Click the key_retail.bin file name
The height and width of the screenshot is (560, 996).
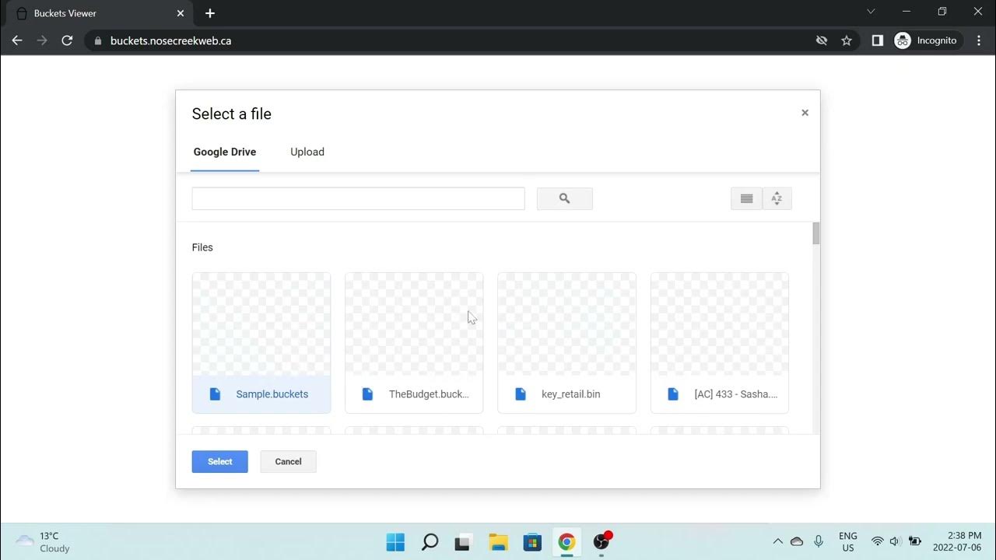[571, 394]
